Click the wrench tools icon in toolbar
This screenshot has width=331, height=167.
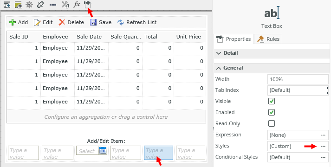click(65, 5)
